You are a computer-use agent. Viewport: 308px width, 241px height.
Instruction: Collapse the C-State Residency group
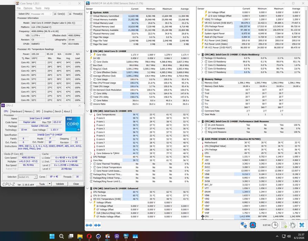point(199,54)
